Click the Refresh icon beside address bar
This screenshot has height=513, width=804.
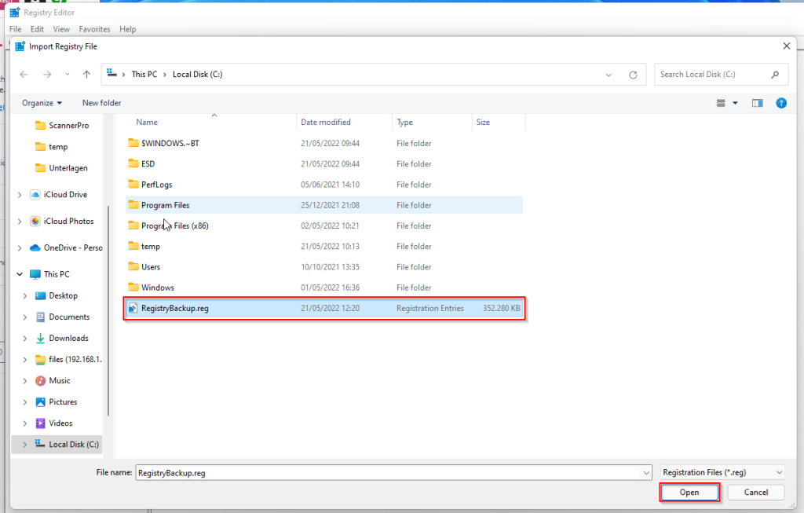coord(633,75)
